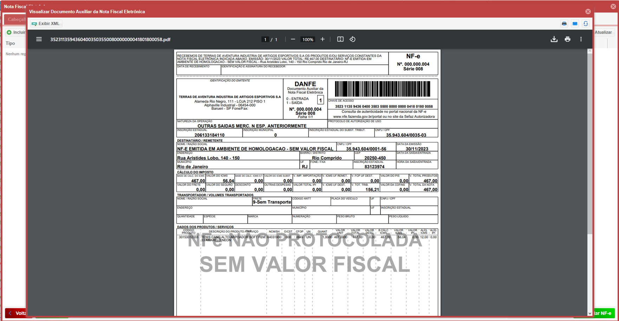Zoom in on the PDF document

[322, 39]
